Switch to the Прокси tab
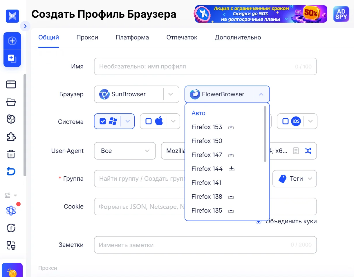354x277 pixels. [x=87, y=37]
